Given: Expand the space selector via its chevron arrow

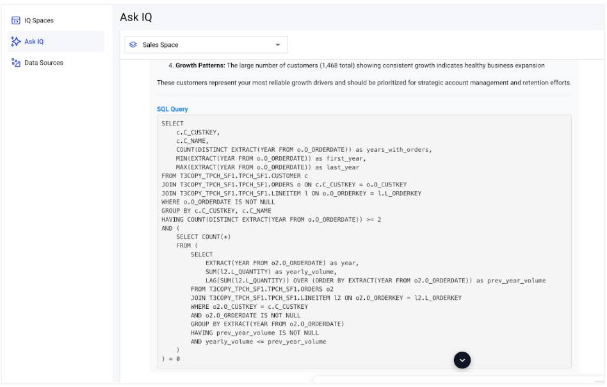Looking at the screenshot, I should 277,44.
